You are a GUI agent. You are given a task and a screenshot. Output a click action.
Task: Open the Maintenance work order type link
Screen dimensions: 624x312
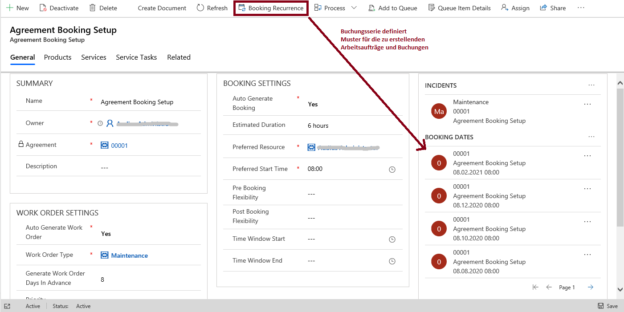click(x=129, y=255)
